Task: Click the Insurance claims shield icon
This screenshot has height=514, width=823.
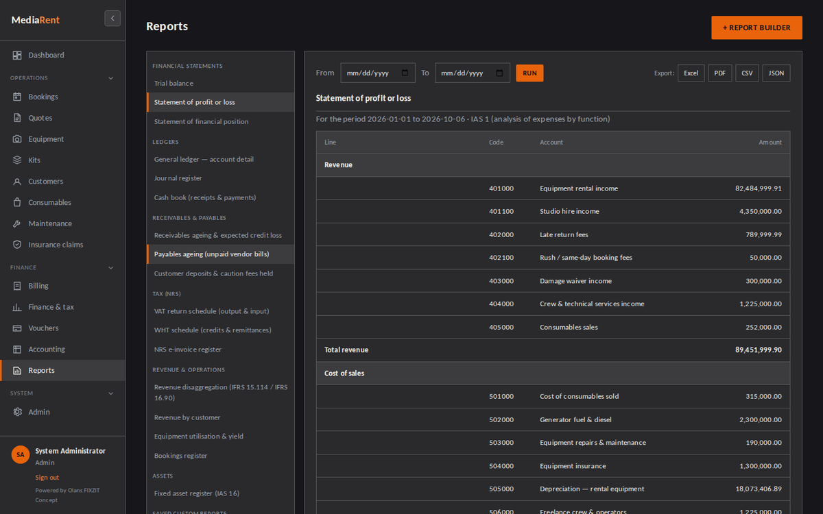Action: 17,245
